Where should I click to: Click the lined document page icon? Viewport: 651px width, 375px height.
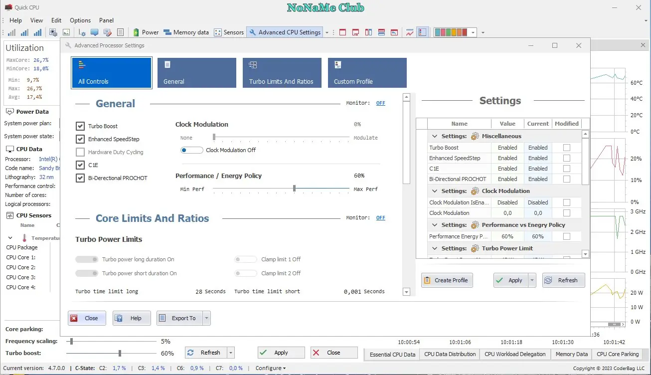tap(120, 32)
